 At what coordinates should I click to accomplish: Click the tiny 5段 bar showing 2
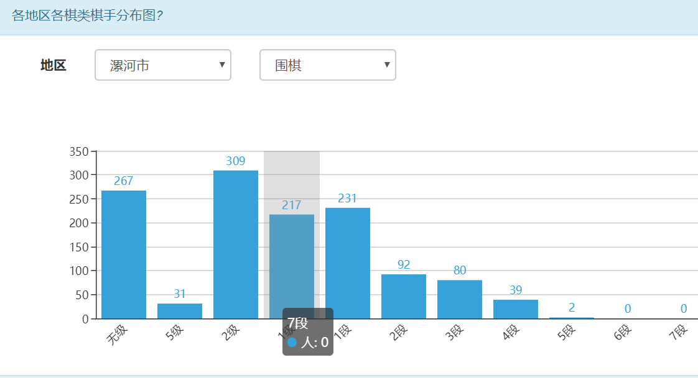click(x=572, y=318)
